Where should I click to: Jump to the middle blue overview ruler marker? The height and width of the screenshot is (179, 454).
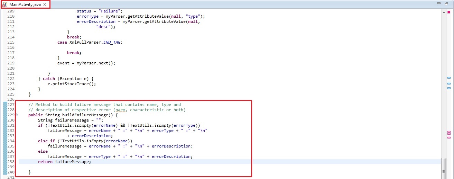449,84
